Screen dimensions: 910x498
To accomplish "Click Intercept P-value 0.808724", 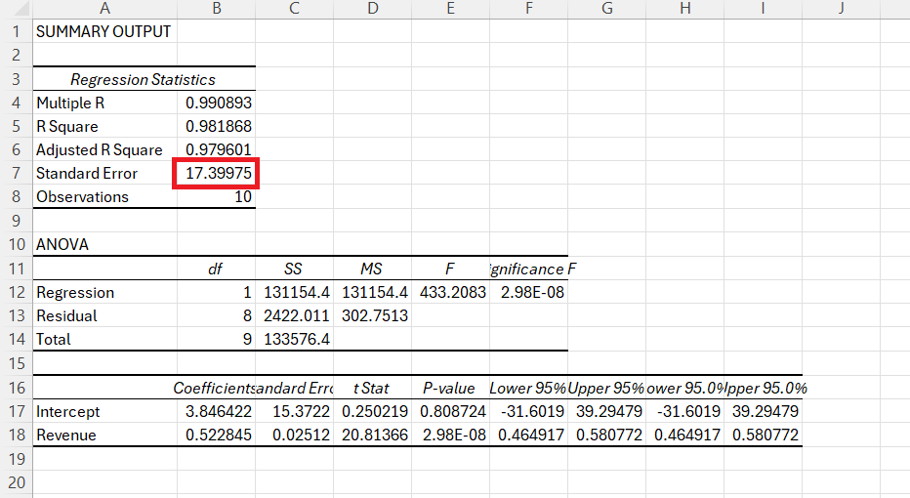I will point(450,411).
